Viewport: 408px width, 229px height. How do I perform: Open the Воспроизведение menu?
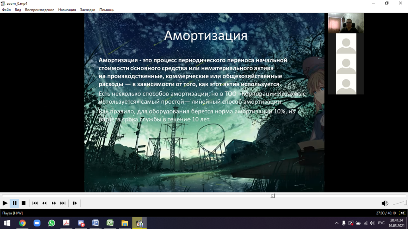pyautogui.click(x=39, y=10)
